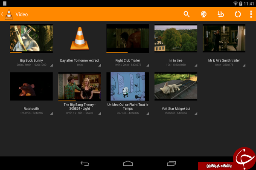Click the '1h36min - 640x352' info text
The width and height of the screenshot is (256, 170).
click(x=176, y=113)
